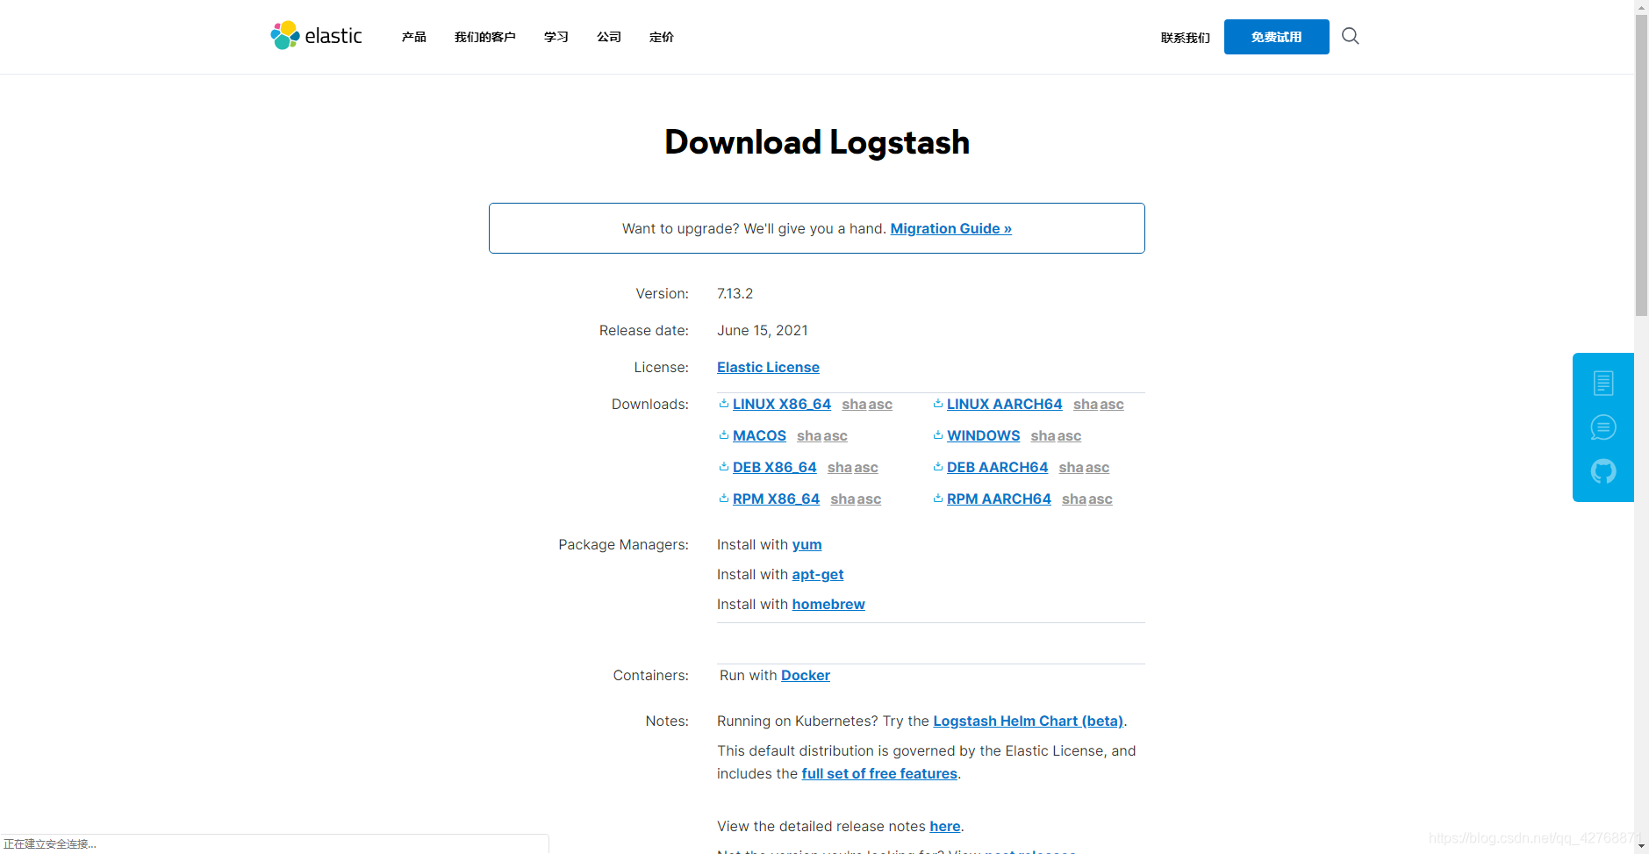Download DEB X86_64 package

pos(774,467)
